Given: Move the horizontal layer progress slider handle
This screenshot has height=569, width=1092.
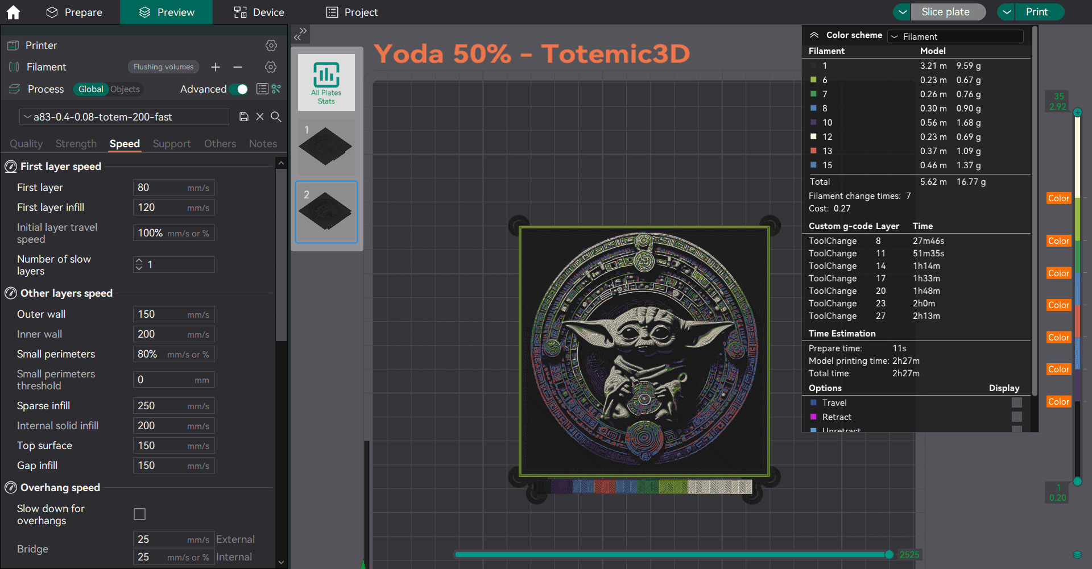Looking at the screenshot, I should click(x=889, y=554).
